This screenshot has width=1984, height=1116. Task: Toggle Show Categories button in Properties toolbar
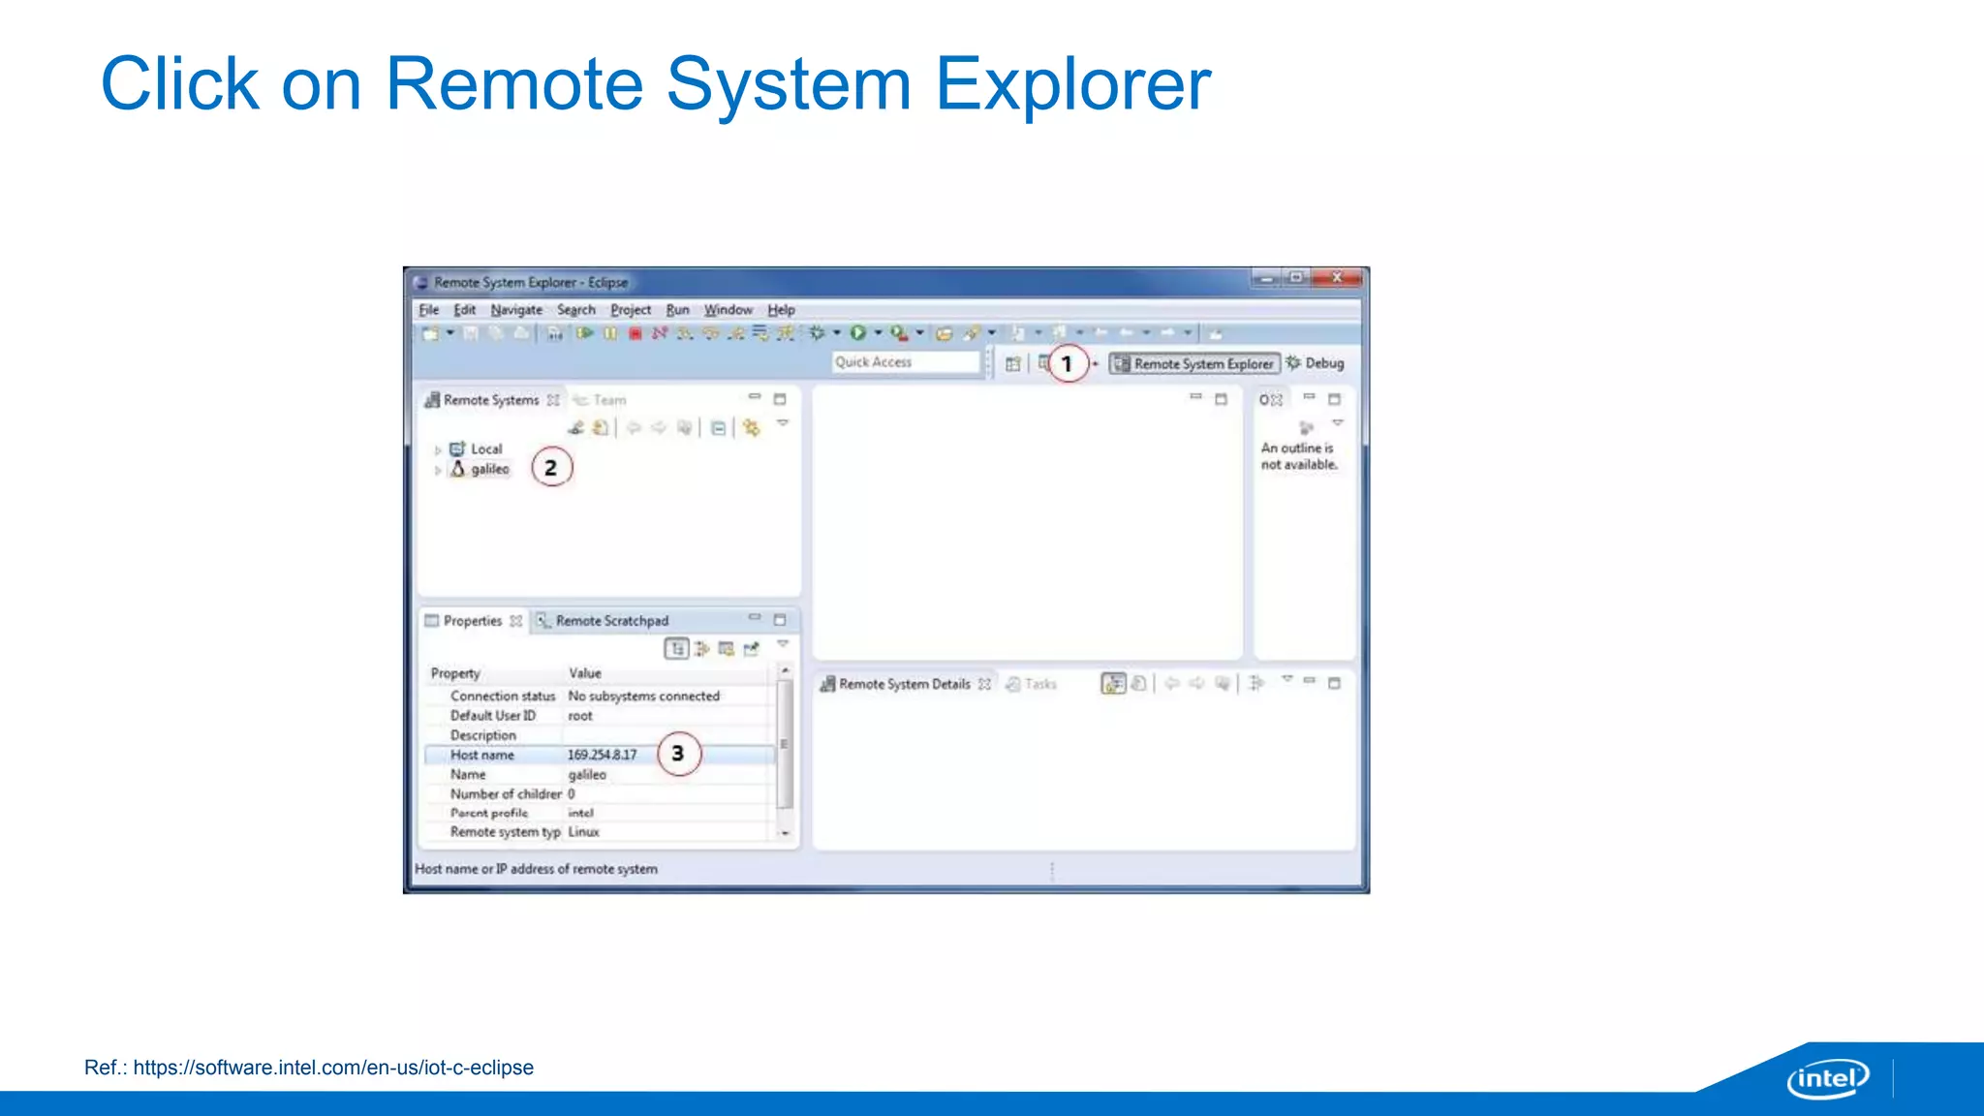[676, 648]
